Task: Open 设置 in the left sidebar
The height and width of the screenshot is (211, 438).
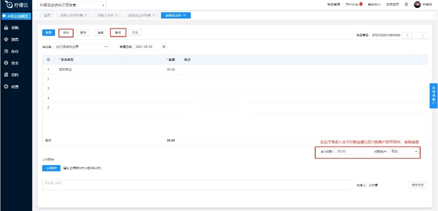Action: click(x=15, y=86)
